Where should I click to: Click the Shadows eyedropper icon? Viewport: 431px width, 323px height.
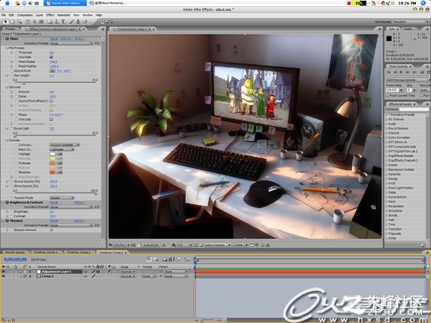coord(60,172)
